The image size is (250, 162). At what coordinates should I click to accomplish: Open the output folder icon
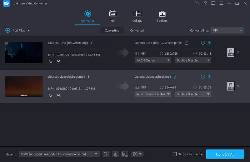coord(106,154)
